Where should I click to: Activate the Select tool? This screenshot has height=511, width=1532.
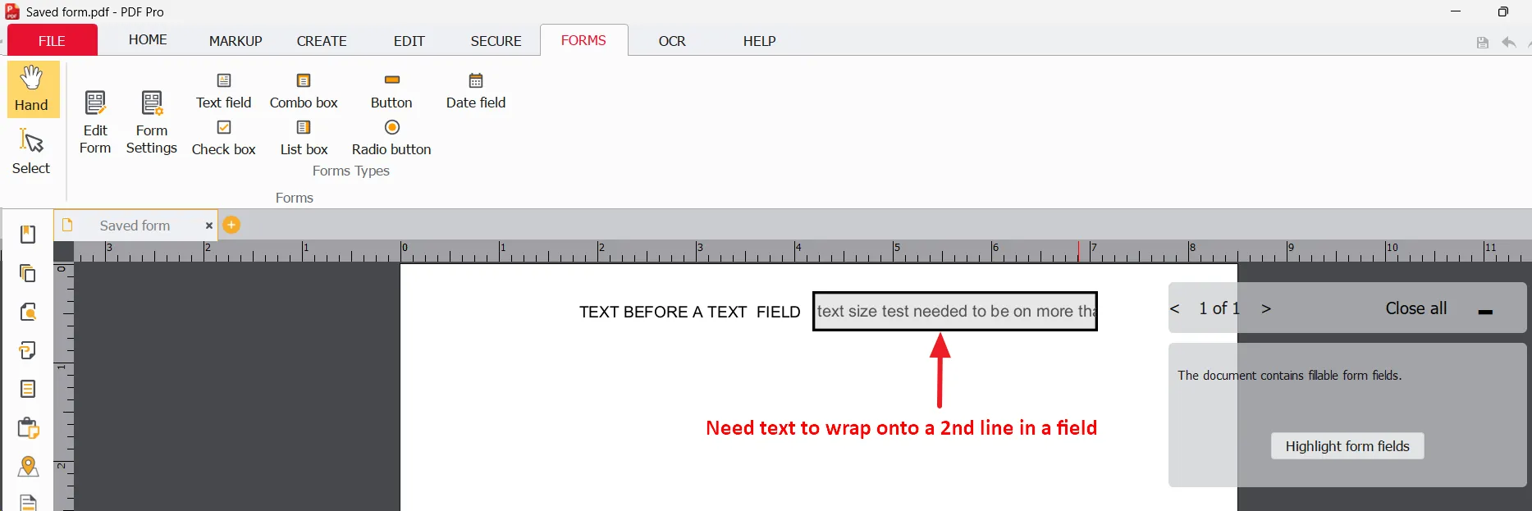(x=31, y=151)
